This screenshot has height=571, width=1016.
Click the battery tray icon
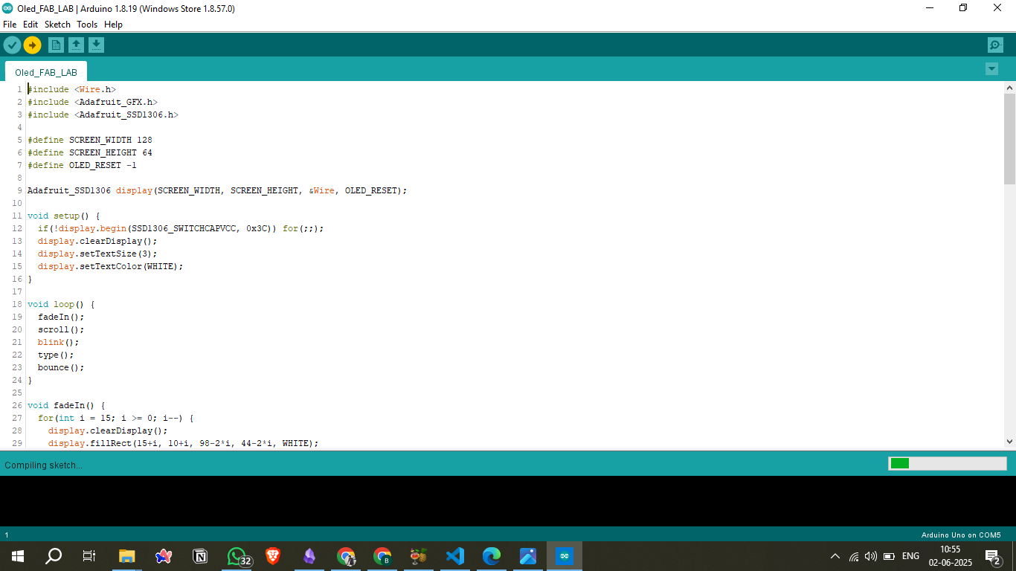[x=889, y=556]
